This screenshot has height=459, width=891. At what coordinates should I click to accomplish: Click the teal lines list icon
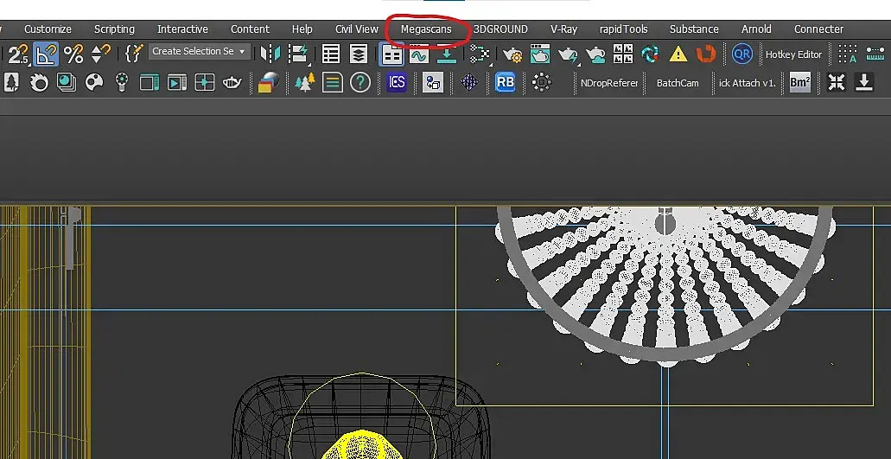[x=333, y=83]
